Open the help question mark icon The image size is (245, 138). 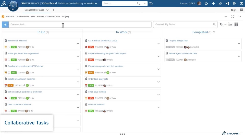pos(241,3)
